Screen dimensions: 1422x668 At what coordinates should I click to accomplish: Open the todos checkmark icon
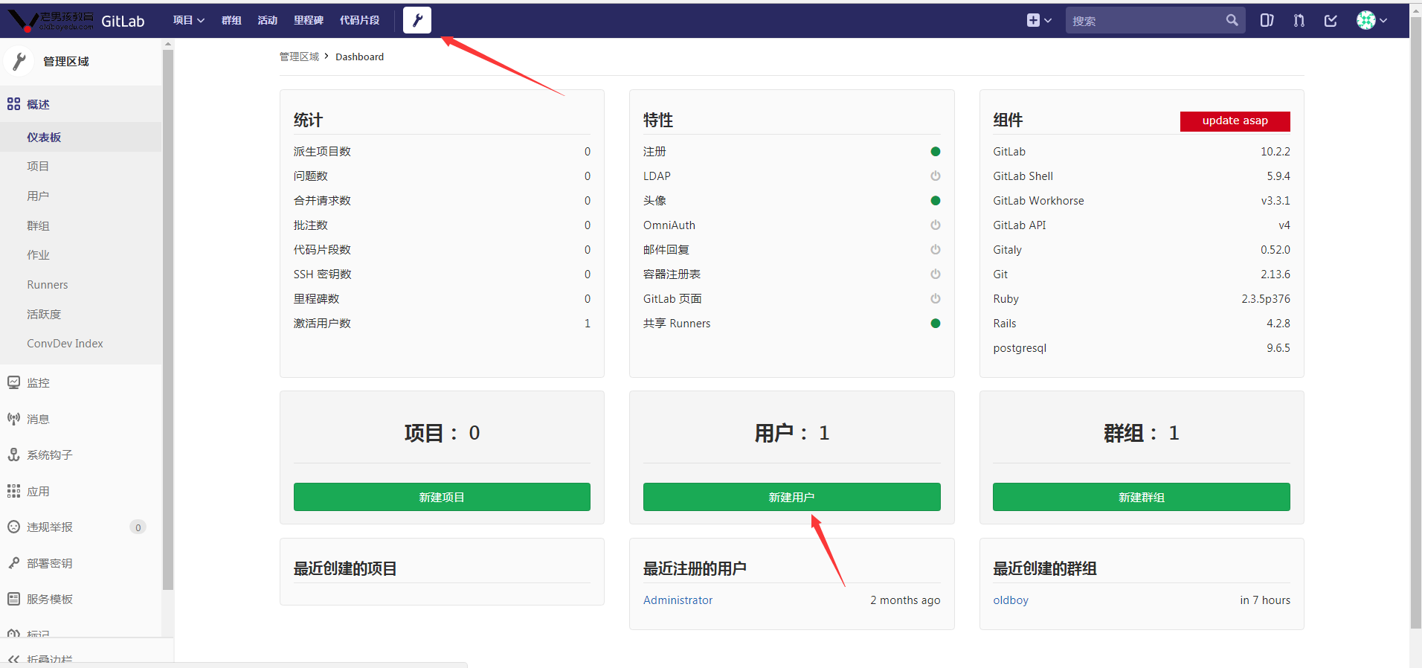point(1331,21)
